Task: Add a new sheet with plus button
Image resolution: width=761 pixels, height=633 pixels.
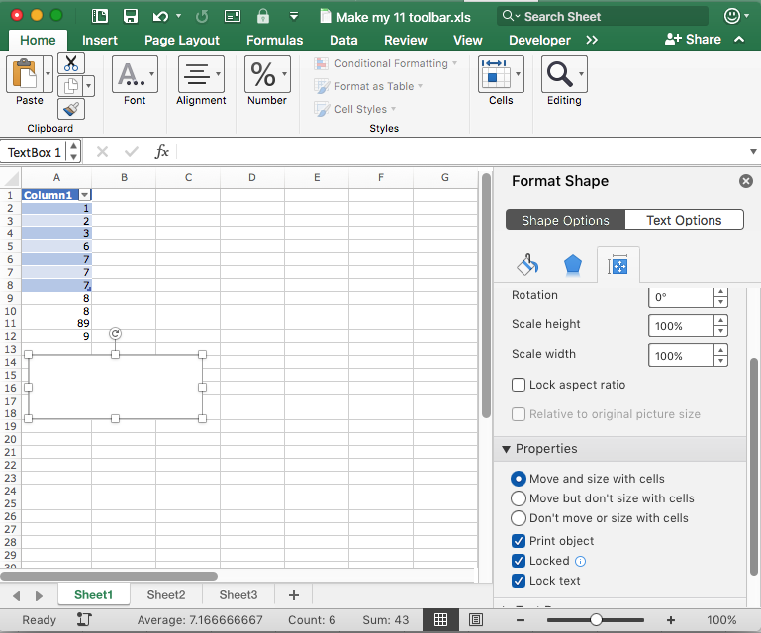Action: click(294, 595)
